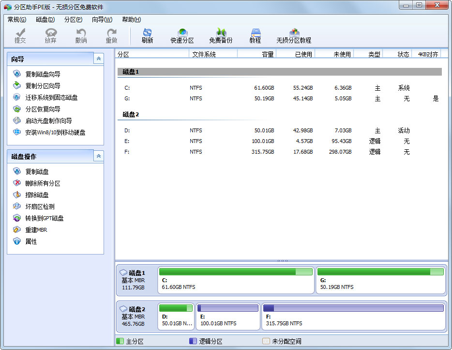452x350 pixels.
Task: Collapse the 向导 wizard panel
Action: [x=99, y=59]
